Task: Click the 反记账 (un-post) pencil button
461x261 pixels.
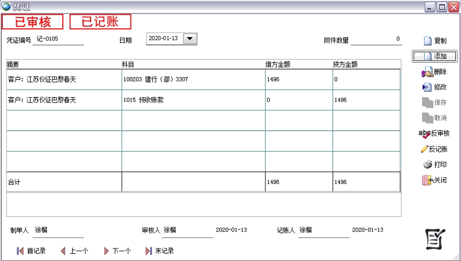Action: 434,149
